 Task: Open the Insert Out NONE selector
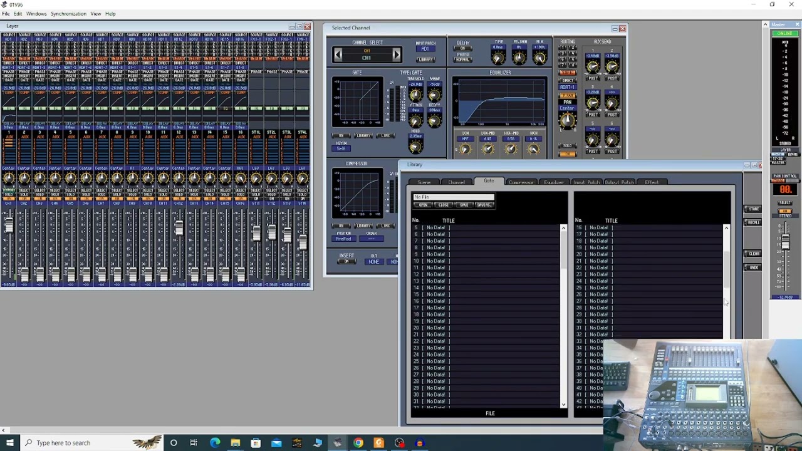373,261
